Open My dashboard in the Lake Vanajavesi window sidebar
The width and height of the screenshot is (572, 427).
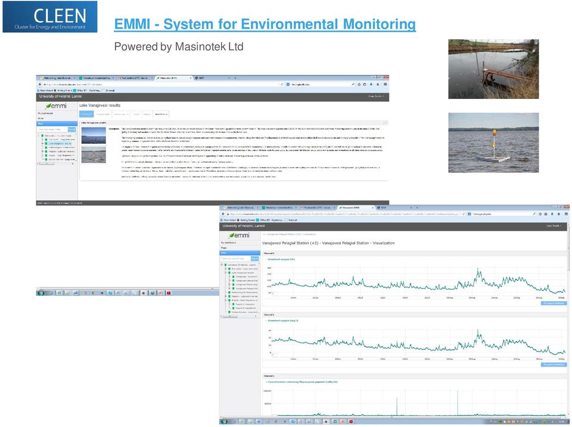(45, 113)
